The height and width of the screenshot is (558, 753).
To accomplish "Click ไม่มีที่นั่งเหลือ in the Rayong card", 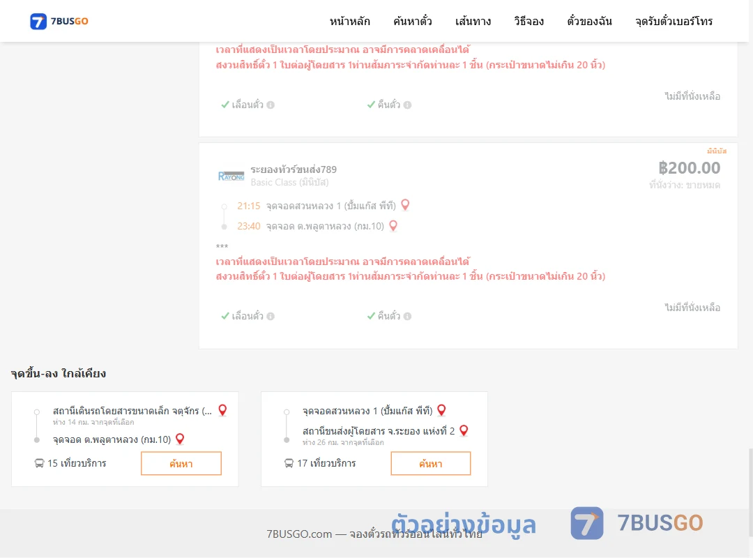I will (x=692, y=308).
